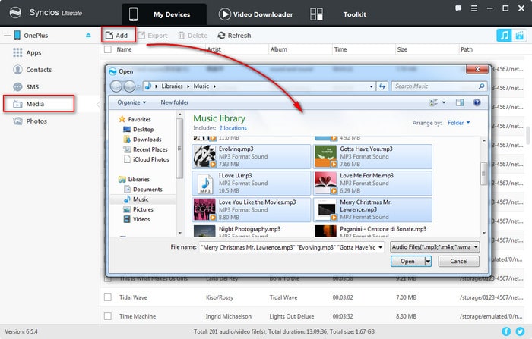Select the I Love U.mp3 file icon
The height and width of the screenshot is (339, 532).
click(x=205, y=184)
